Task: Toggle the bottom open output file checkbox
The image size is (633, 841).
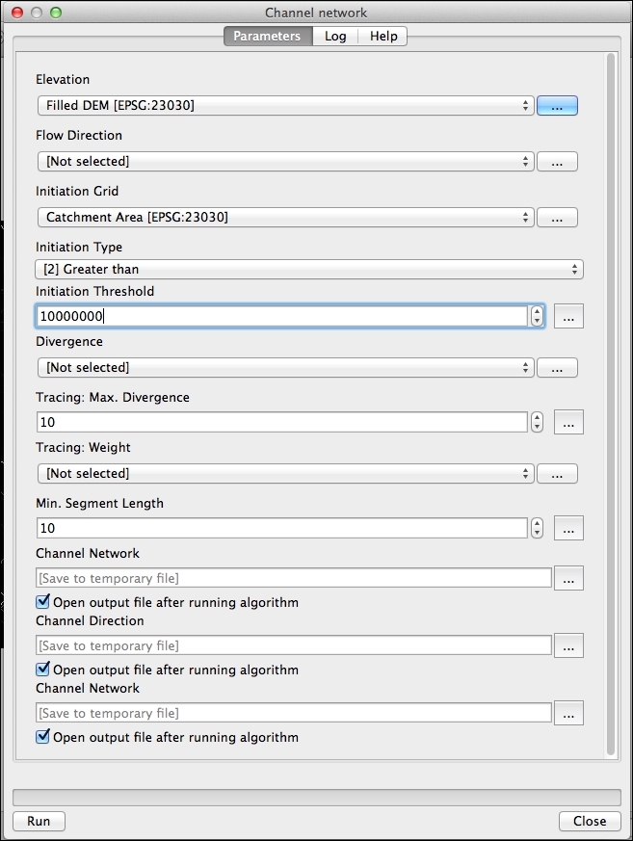Action: point(42,737)
